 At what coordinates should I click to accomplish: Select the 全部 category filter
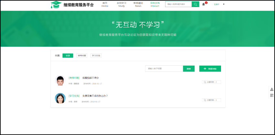(68, 55)
